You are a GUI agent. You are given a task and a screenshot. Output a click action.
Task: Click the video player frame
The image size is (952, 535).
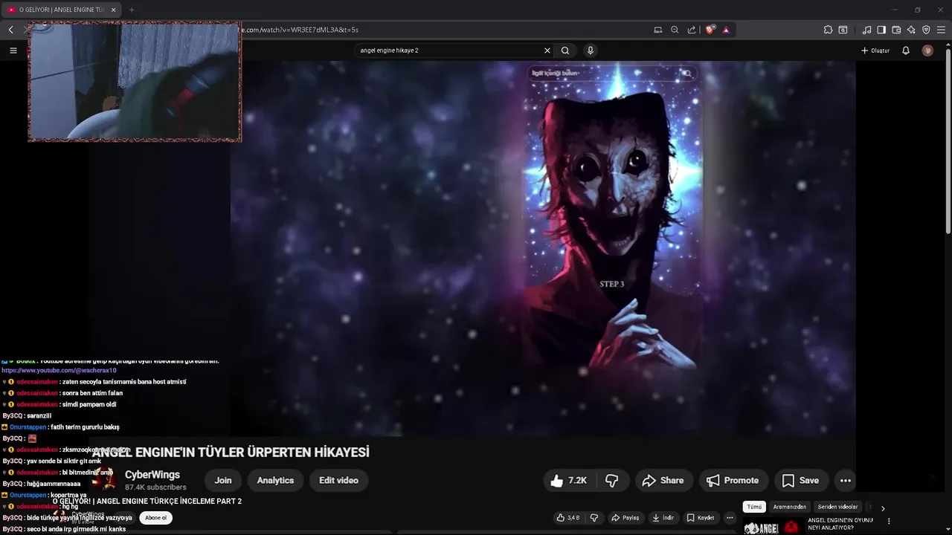click(x=543, y=248)
